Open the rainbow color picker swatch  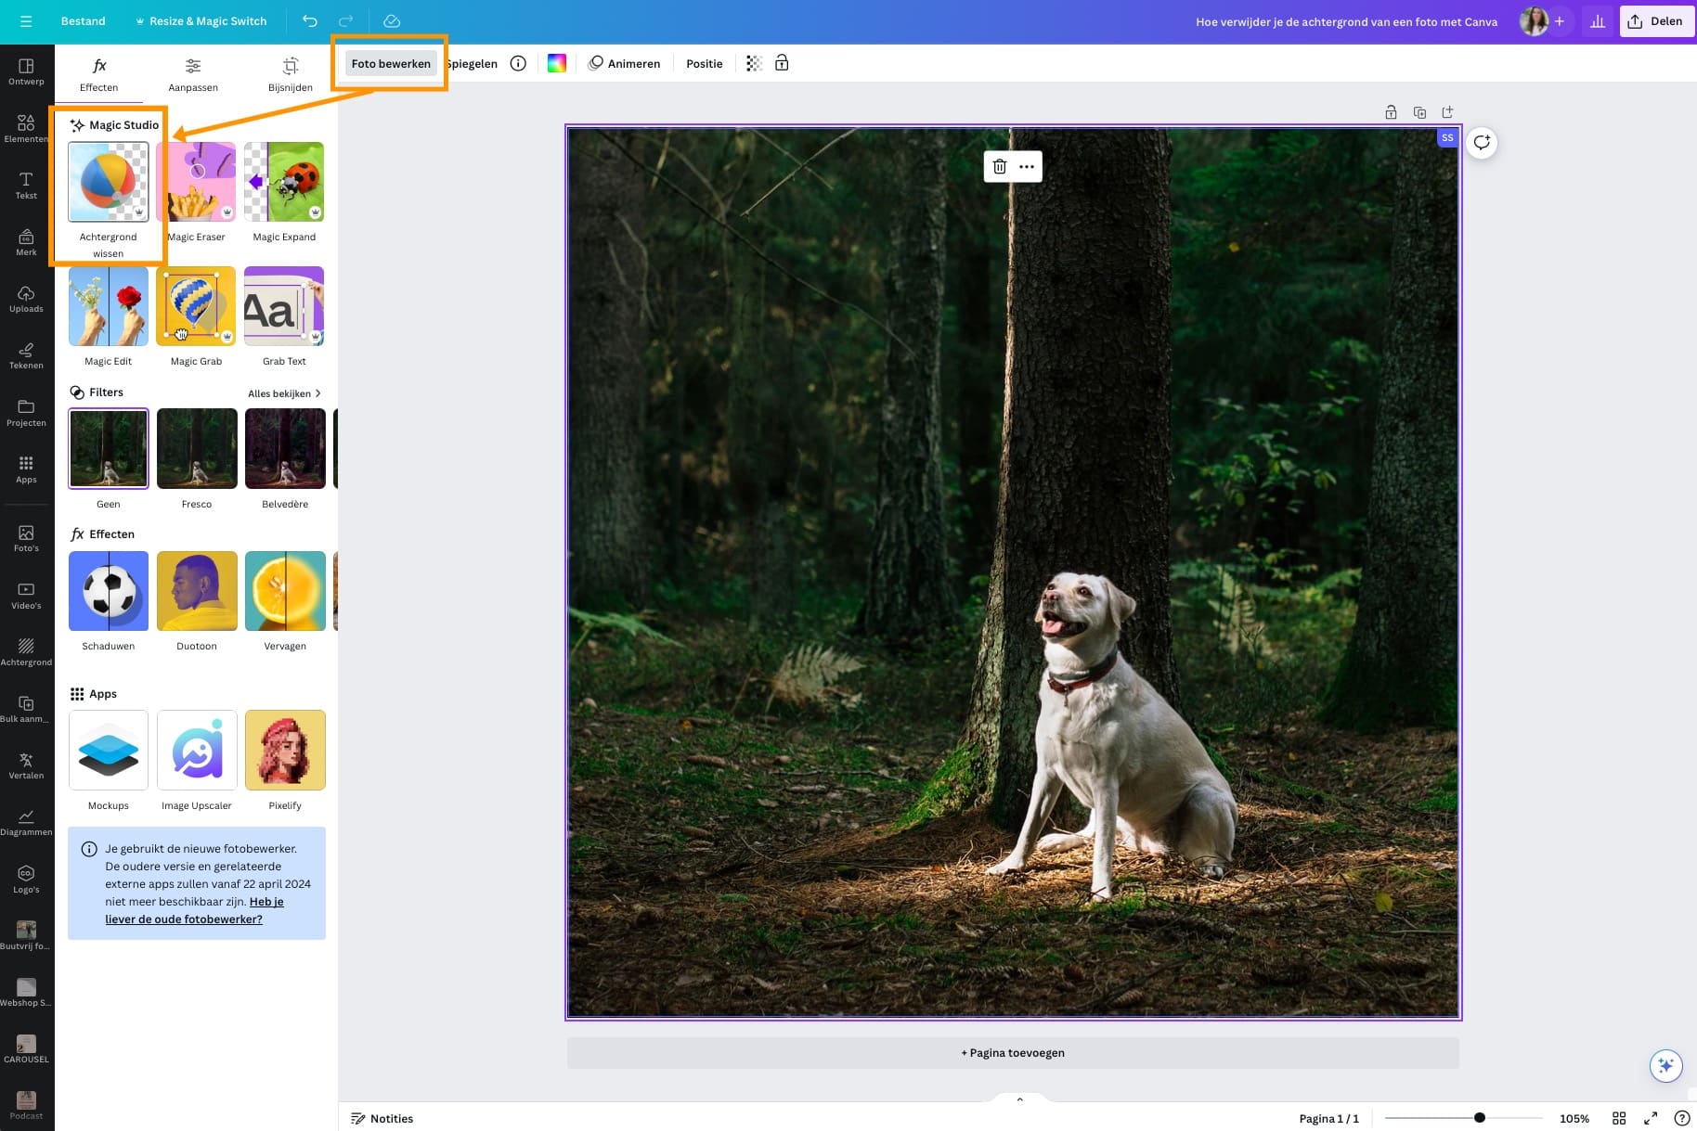coord(557,63)
